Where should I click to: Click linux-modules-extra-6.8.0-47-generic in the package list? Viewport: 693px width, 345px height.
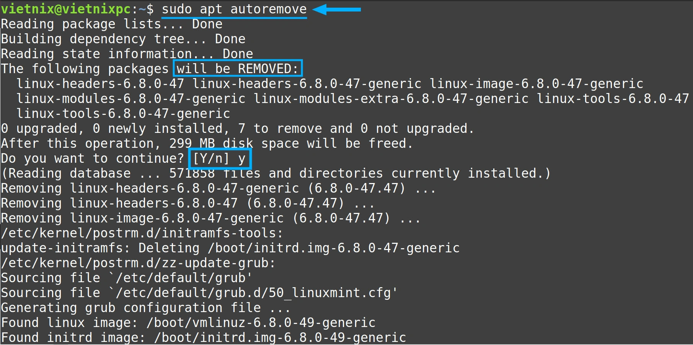click(391, 99)
